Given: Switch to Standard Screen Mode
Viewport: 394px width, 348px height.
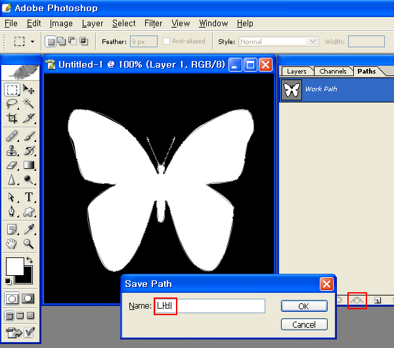Looking at the screenshot, I should [x=9, y=316].
